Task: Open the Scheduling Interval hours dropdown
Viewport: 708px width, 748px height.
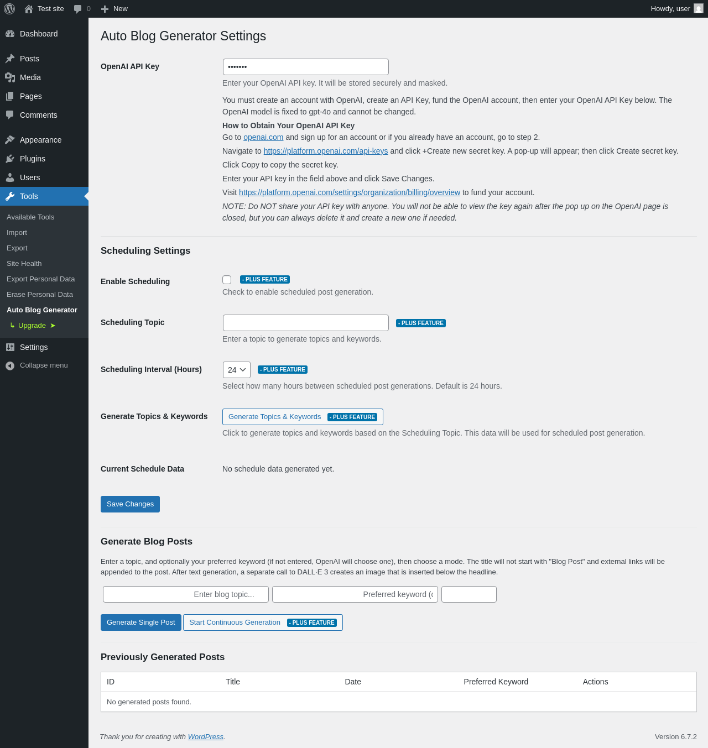Action: click(237, 370)
